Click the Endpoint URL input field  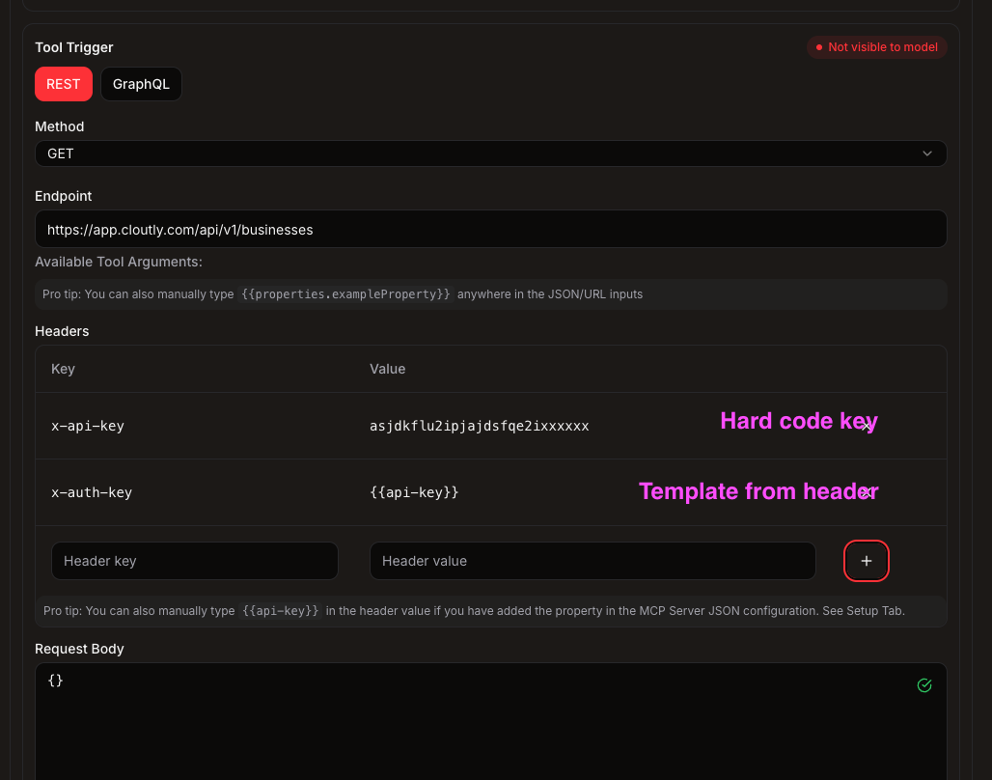(490, 229)
